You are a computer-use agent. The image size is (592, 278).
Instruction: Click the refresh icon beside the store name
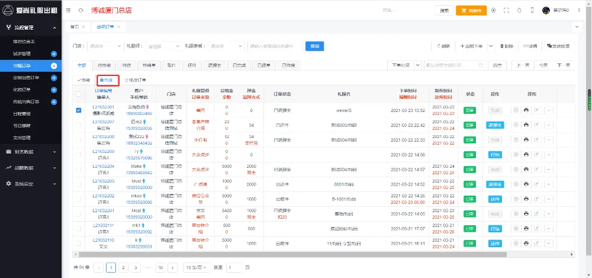tap(81, 10)
